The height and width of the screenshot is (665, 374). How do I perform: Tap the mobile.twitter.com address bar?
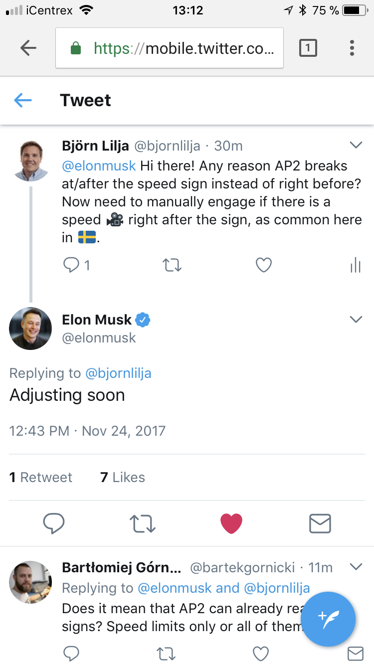[170, 48]
